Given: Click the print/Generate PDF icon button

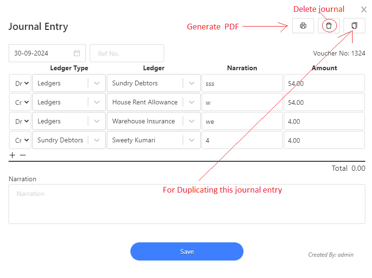Looking at the screenshot, I should [303, 26].
